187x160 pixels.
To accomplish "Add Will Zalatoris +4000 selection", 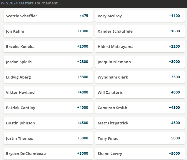I will pos(140,92).
